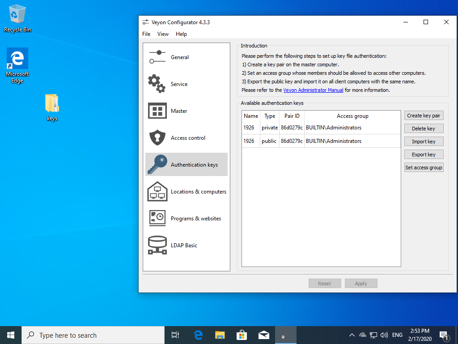Maximize the Veyon Configurator window
This screenshot has height=344, width=458.
[426, 22]
